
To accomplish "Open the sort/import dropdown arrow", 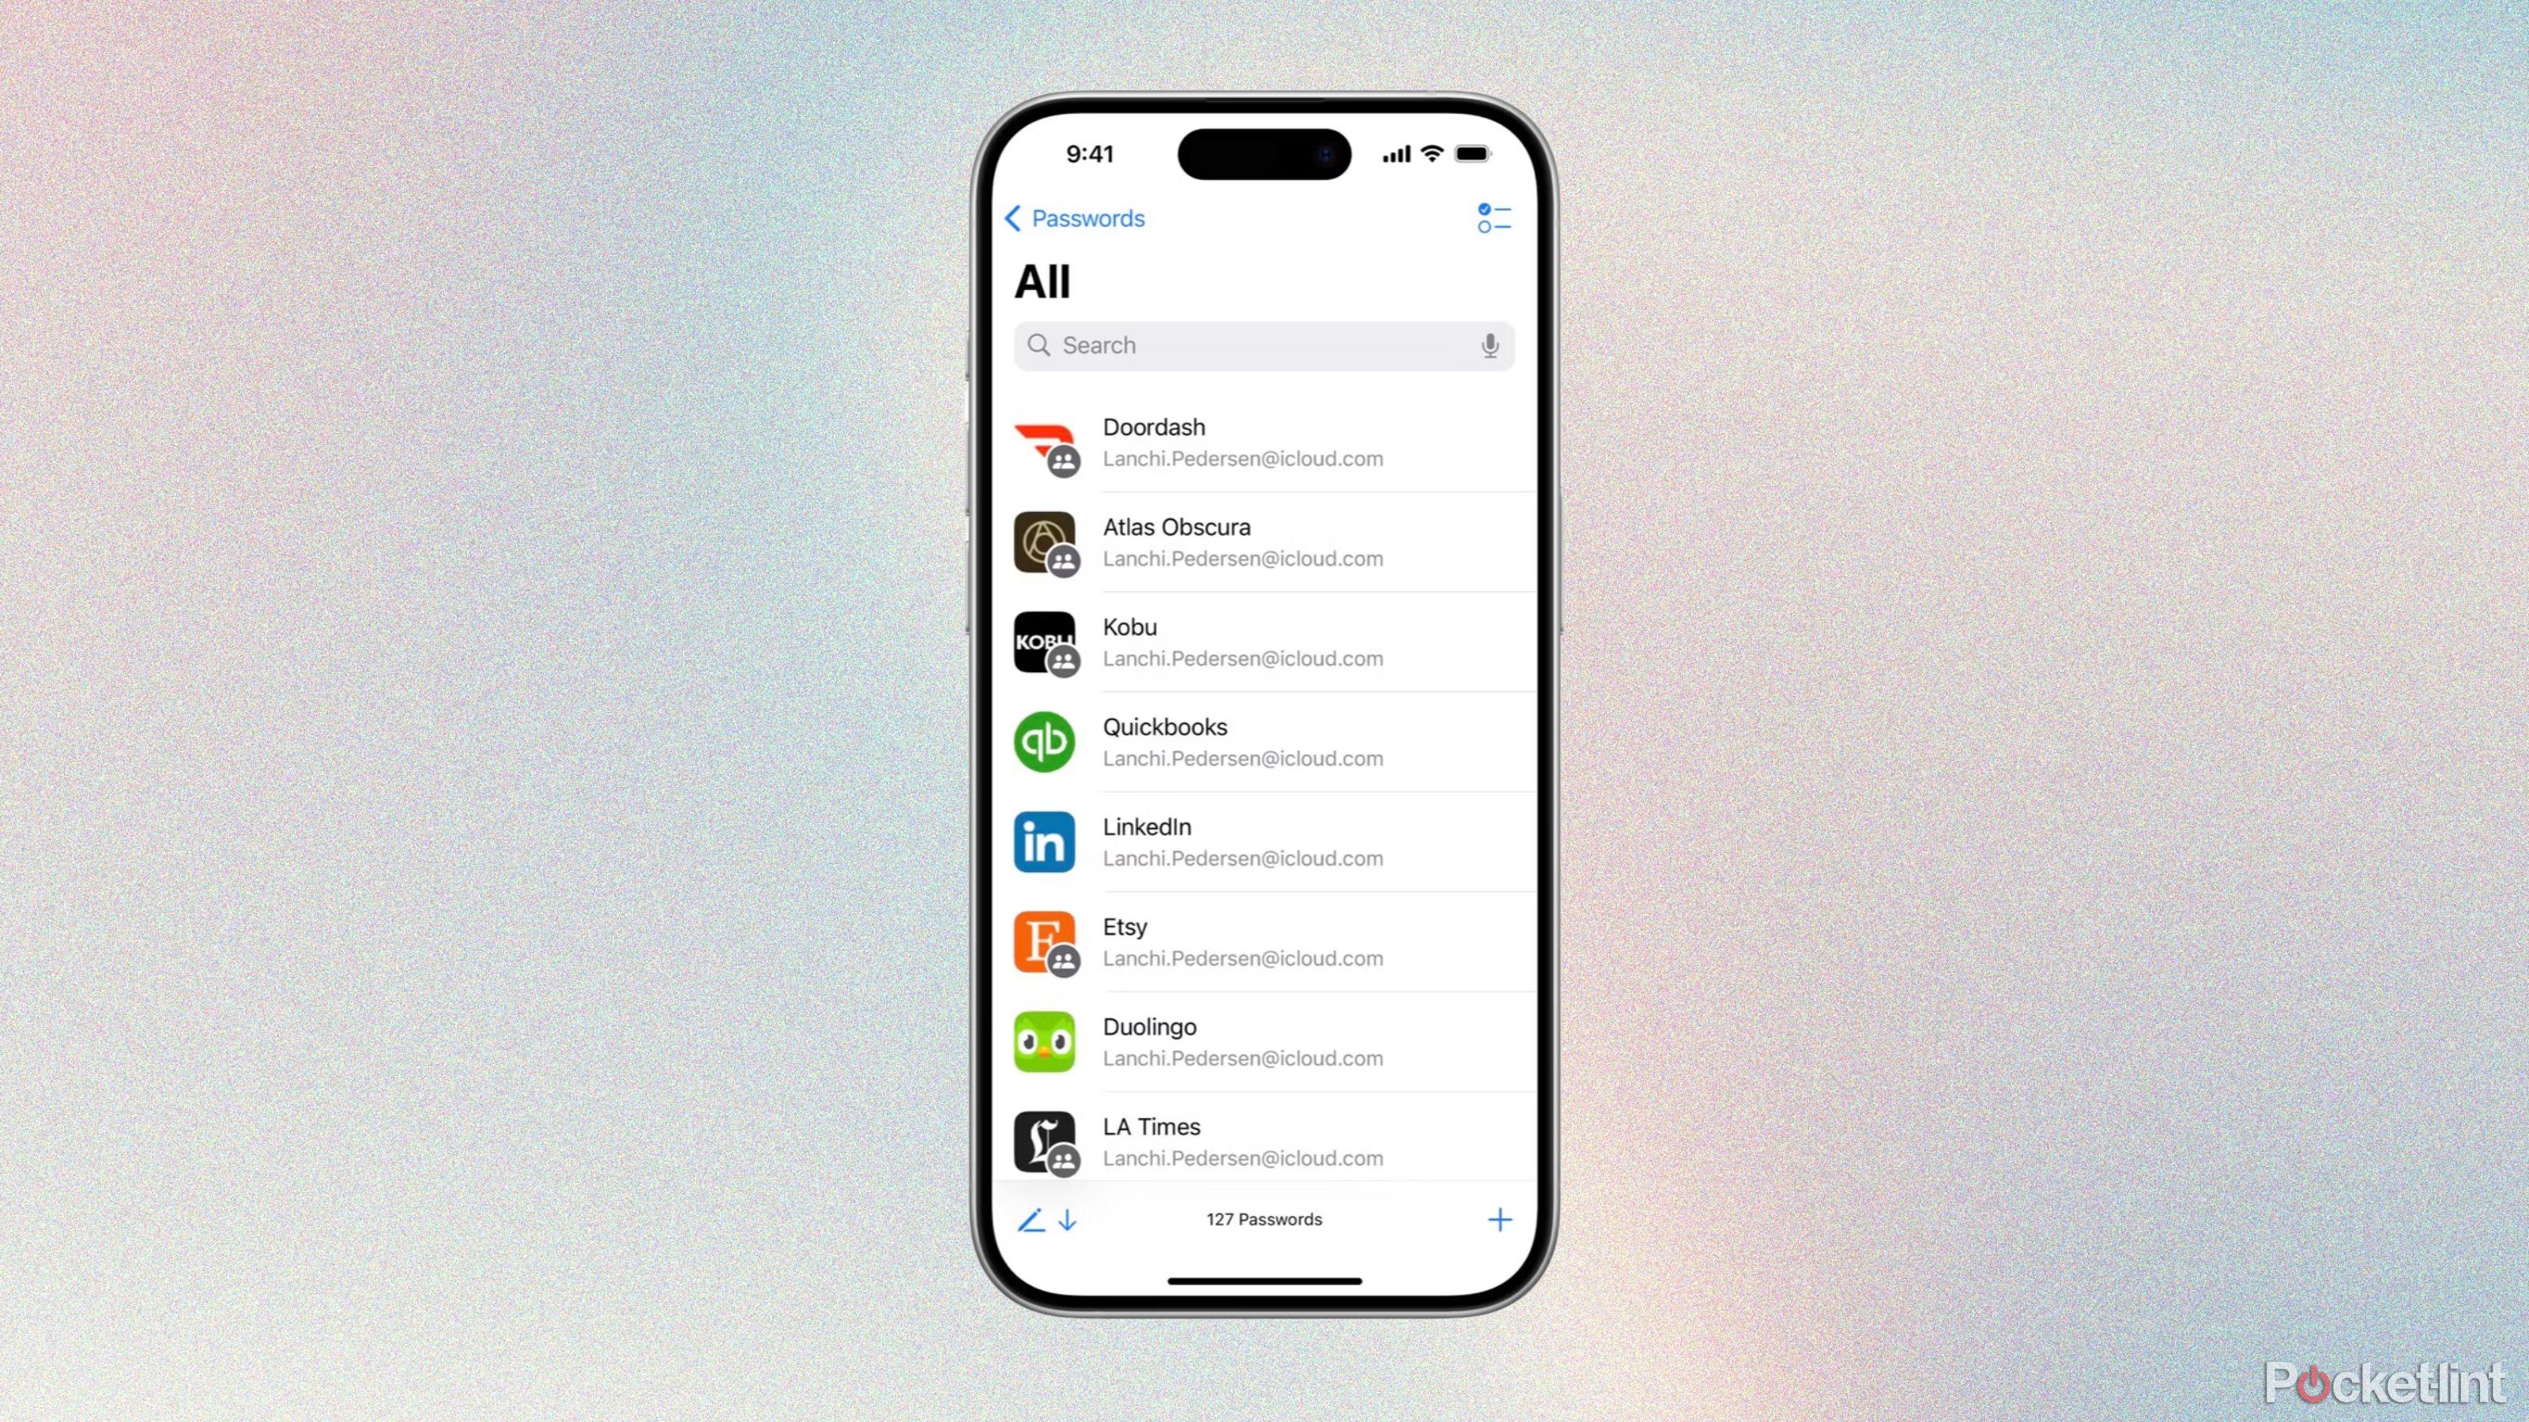I will tap(1066, 1219).
